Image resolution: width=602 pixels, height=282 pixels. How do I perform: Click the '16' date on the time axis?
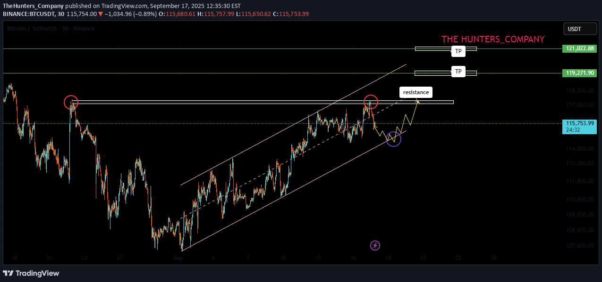(x=353, y=258)
